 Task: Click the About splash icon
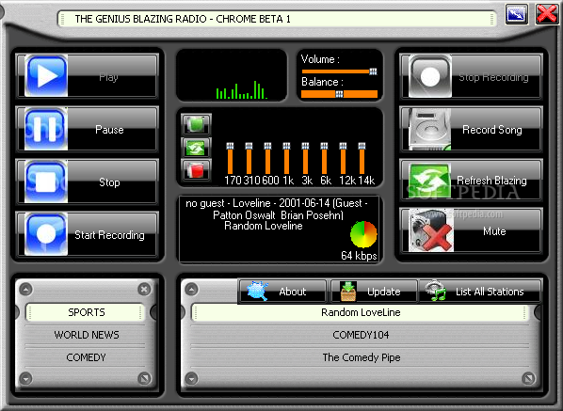[x=258, y=291]
